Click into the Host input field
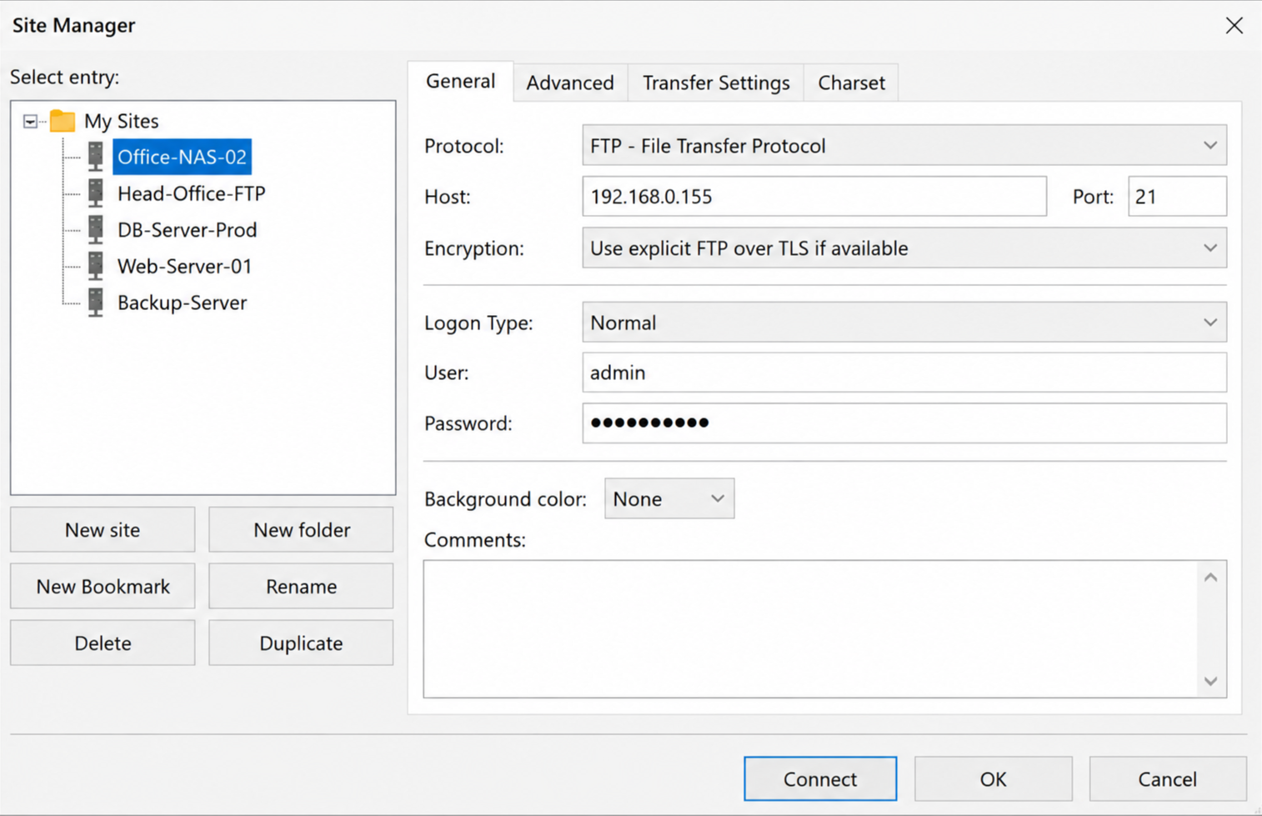This screenshot has height=816, width=1262. 814,197
